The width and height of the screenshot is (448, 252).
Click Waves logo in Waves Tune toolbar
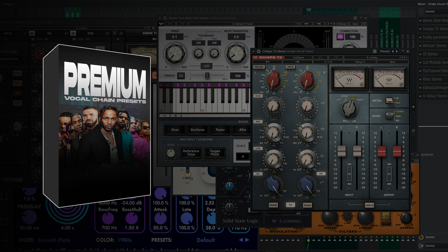[161, 24]
